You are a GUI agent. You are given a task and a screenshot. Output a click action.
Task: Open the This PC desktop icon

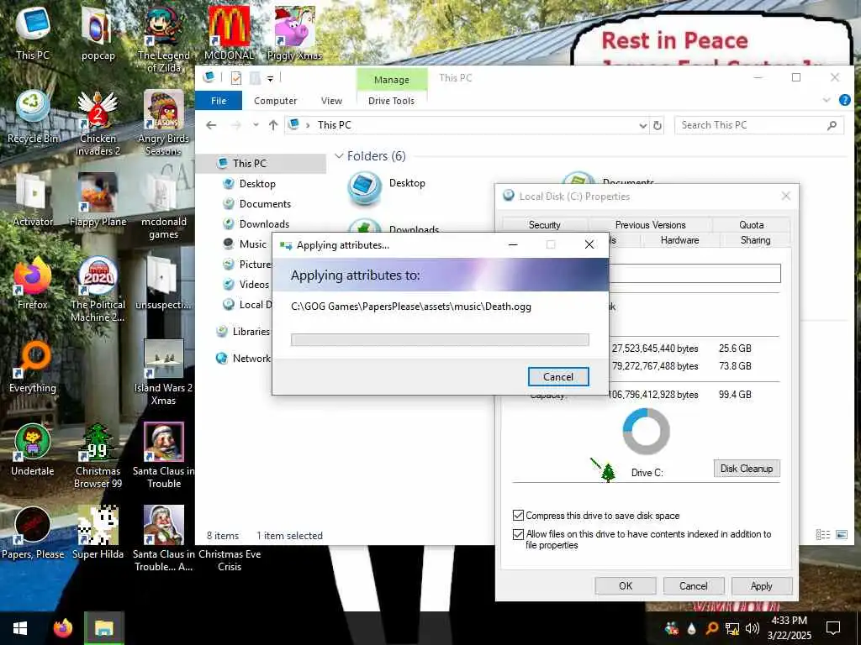coord(33,33)
